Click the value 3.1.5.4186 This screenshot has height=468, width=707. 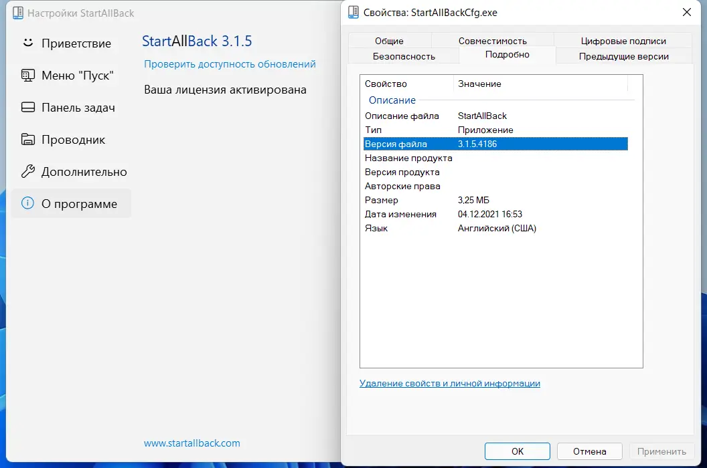click(x=477, y=144)
